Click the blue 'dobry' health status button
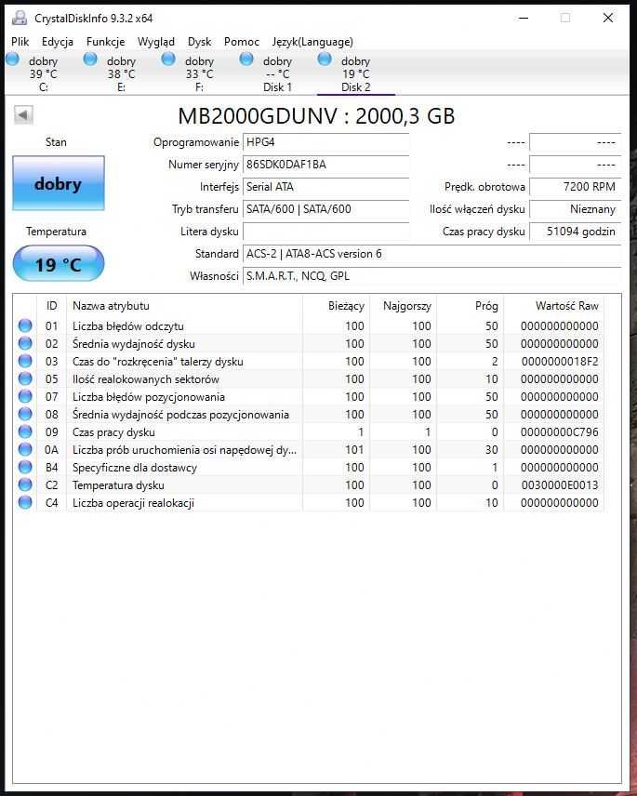637x796 pixels. click(x=59, y=183)
